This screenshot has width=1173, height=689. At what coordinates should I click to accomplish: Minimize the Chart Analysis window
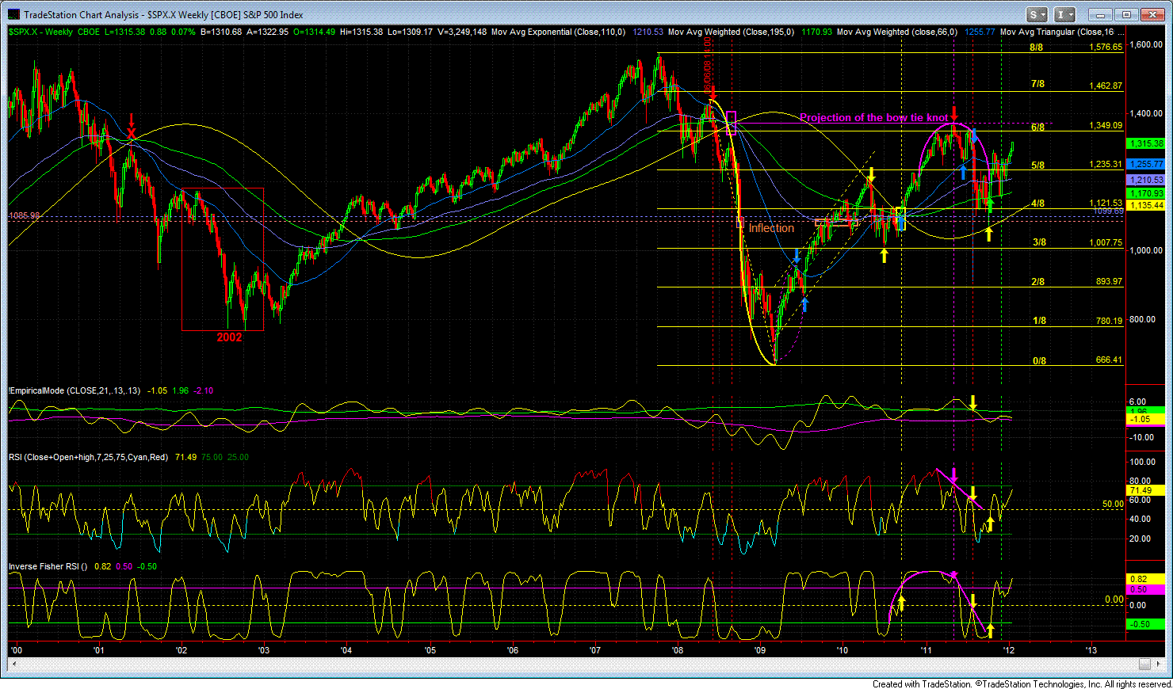(1099, 14)
